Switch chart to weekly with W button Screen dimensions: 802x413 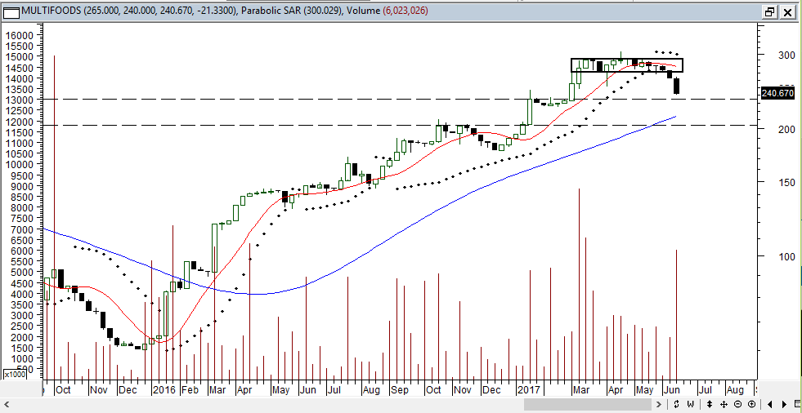pos(690,405)
